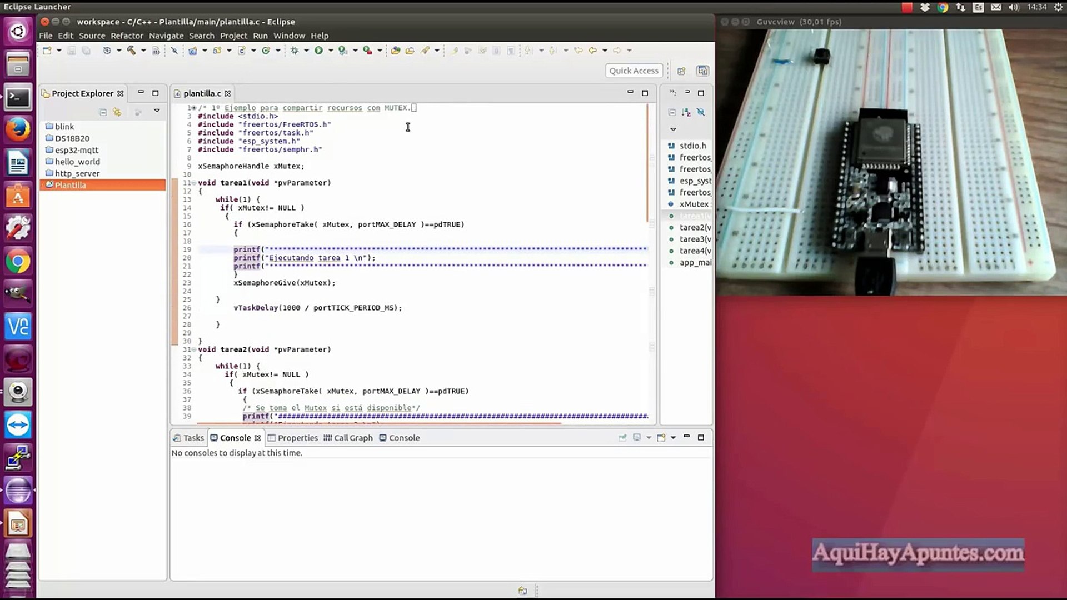Viewport: 1067px width, 600px height.
Task: Click the Back navigation arrow icon
Action: click(x=592, y=51)
